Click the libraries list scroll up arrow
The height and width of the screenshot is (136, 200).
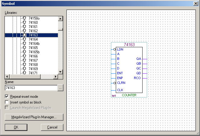[x=60, y=19]
